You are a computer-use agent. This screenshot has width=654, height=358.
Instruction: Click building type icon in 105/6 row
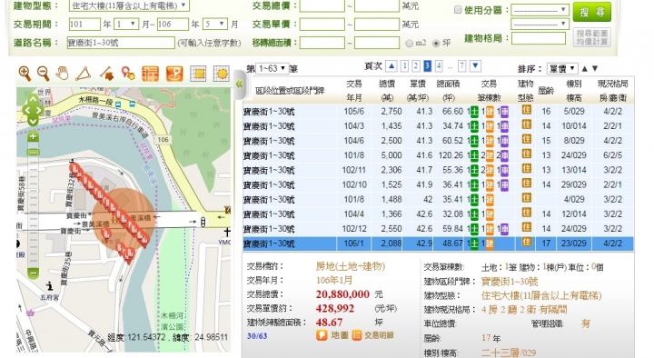click(526, 110)
